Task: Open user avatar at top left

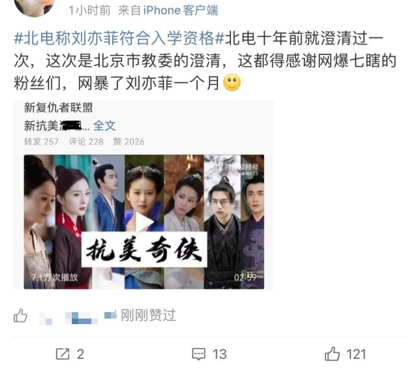Action: [34, 8]
